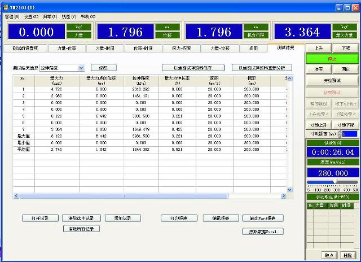Image resolution: width=361 pixels, height=262 pixels.
Task: Select the cell showing 2318.292
Action: click(x=141, y=89)
